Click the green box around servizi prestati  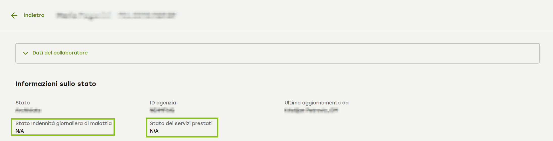click(217, 127)
